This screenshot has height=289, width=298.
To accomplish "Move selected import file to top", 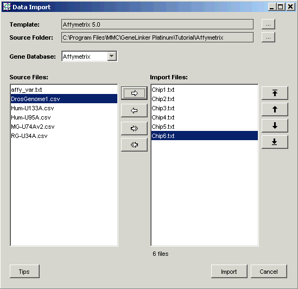I will click(x=275, y=93).
